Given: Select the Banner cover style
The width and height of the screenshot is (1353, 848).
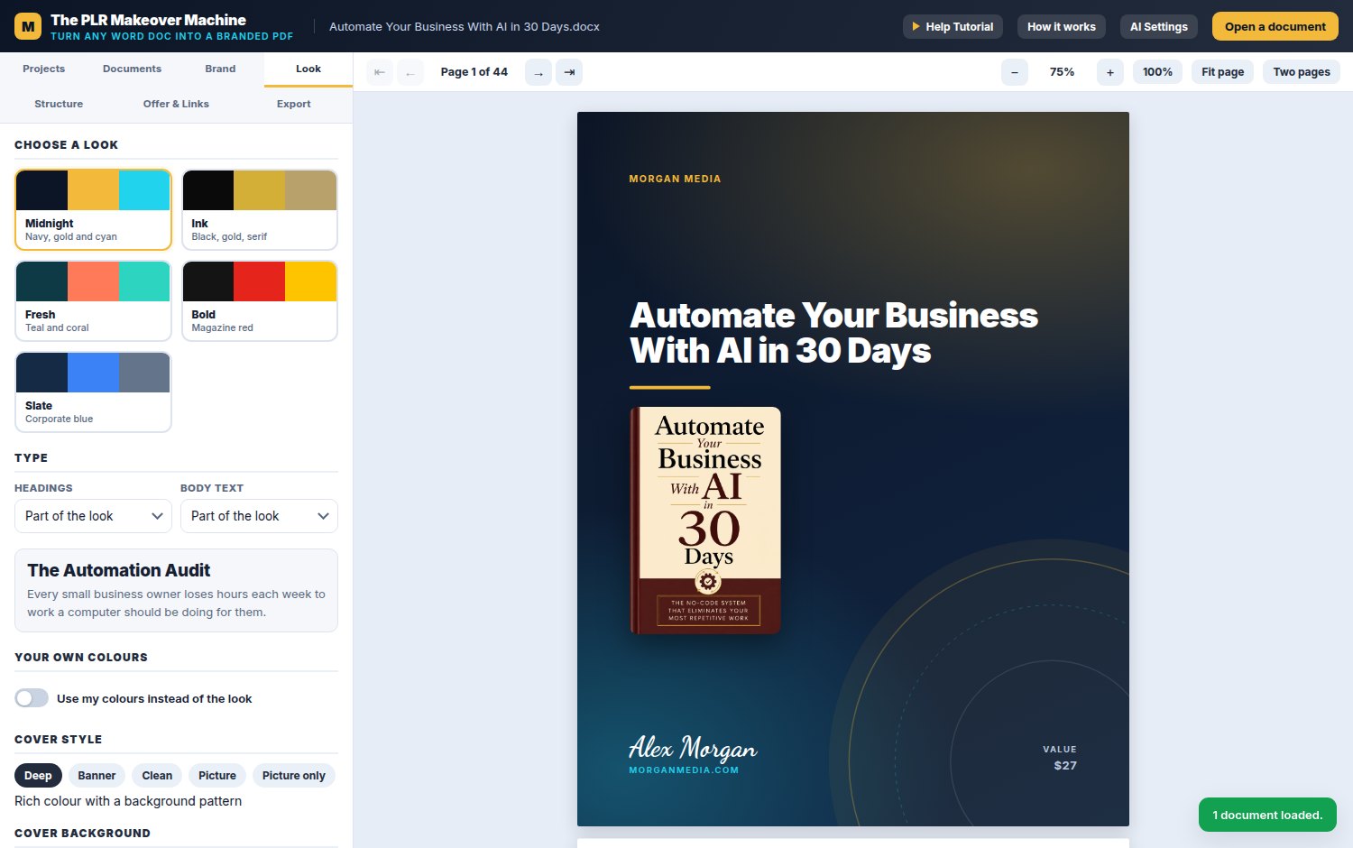Looking at the screenshot, I should (x=97, y=775).
